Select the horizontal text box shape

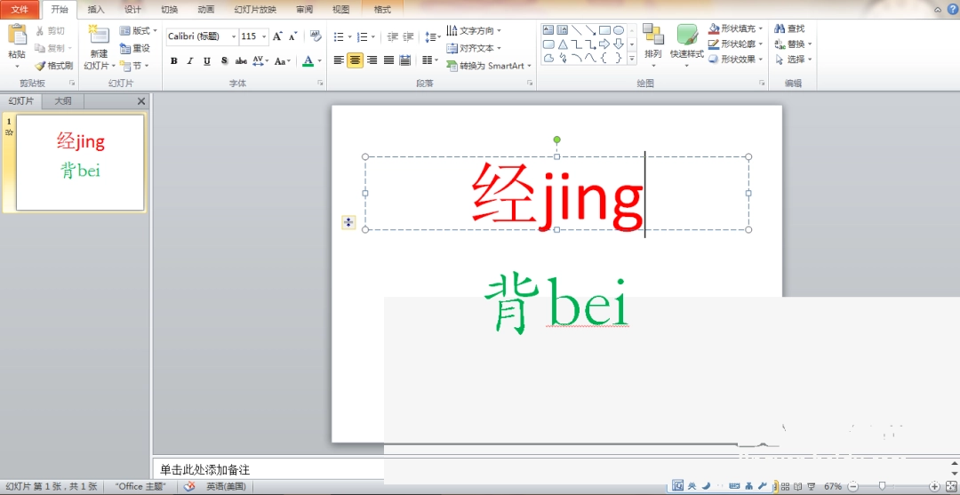pos(548,30)
